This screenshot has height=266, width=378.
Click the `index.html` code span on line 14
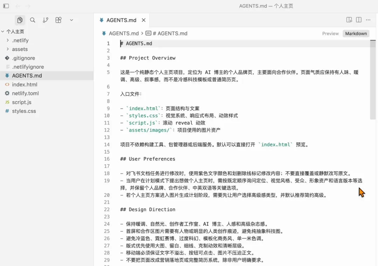(275, 145)
